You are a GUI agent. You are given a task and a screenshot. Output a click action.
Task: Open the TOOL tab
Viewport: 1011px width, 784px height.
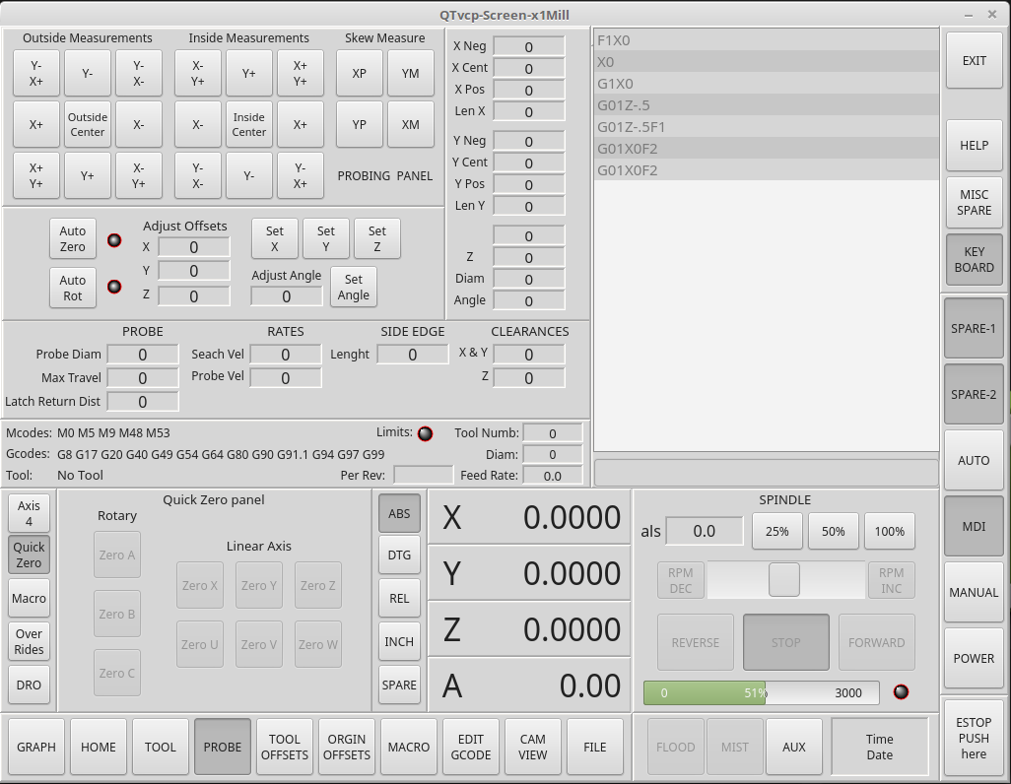pyautogui.click(x=160, y=748)
